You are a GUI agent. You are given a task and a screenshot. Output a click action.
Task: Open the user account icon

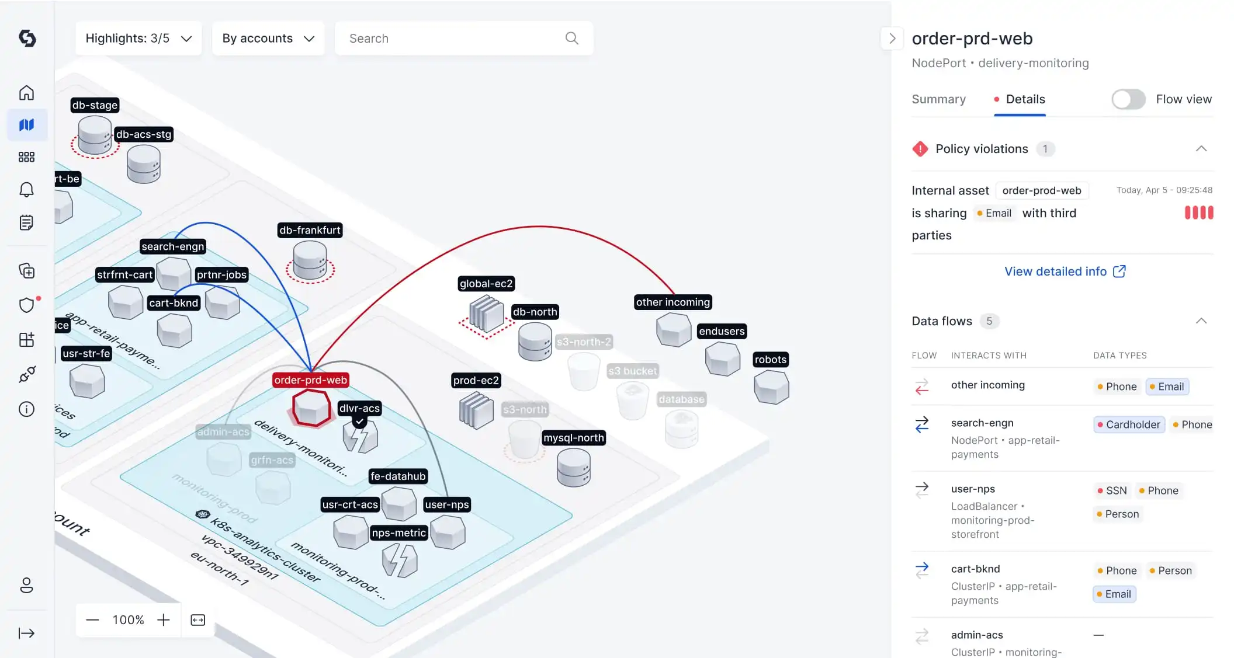(26, 586)
